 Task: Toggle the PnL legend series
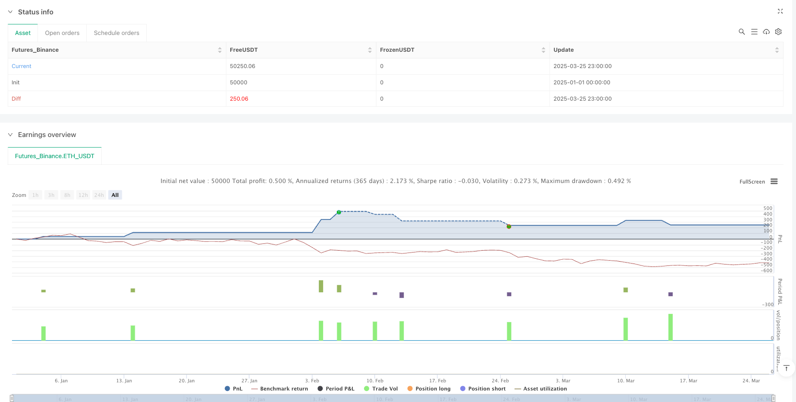click(234, 389)
